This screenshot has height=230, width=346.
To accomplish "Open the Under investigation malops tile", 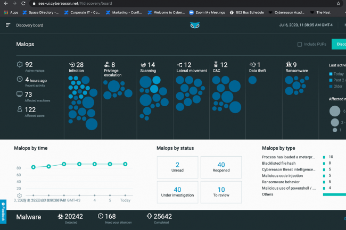I will tap(177, 192).
